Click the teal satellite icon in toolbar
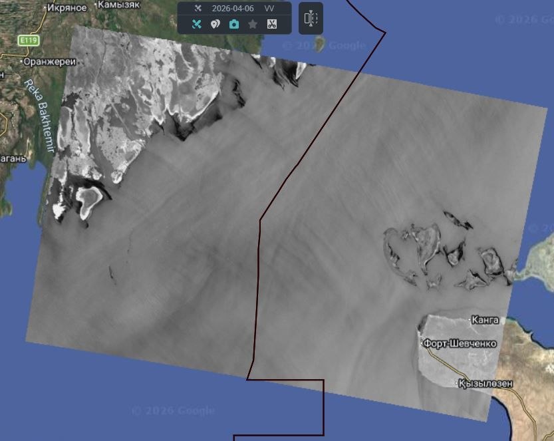This screenshot has height=441, width=554. point(196,25)
